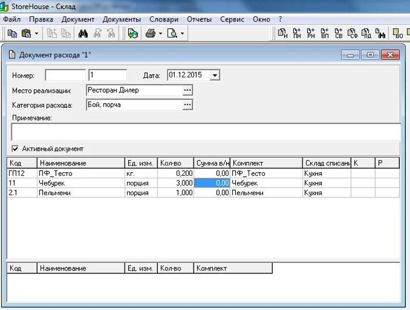
Task: Click the grayed find-next icon
Action: (97, 33)
